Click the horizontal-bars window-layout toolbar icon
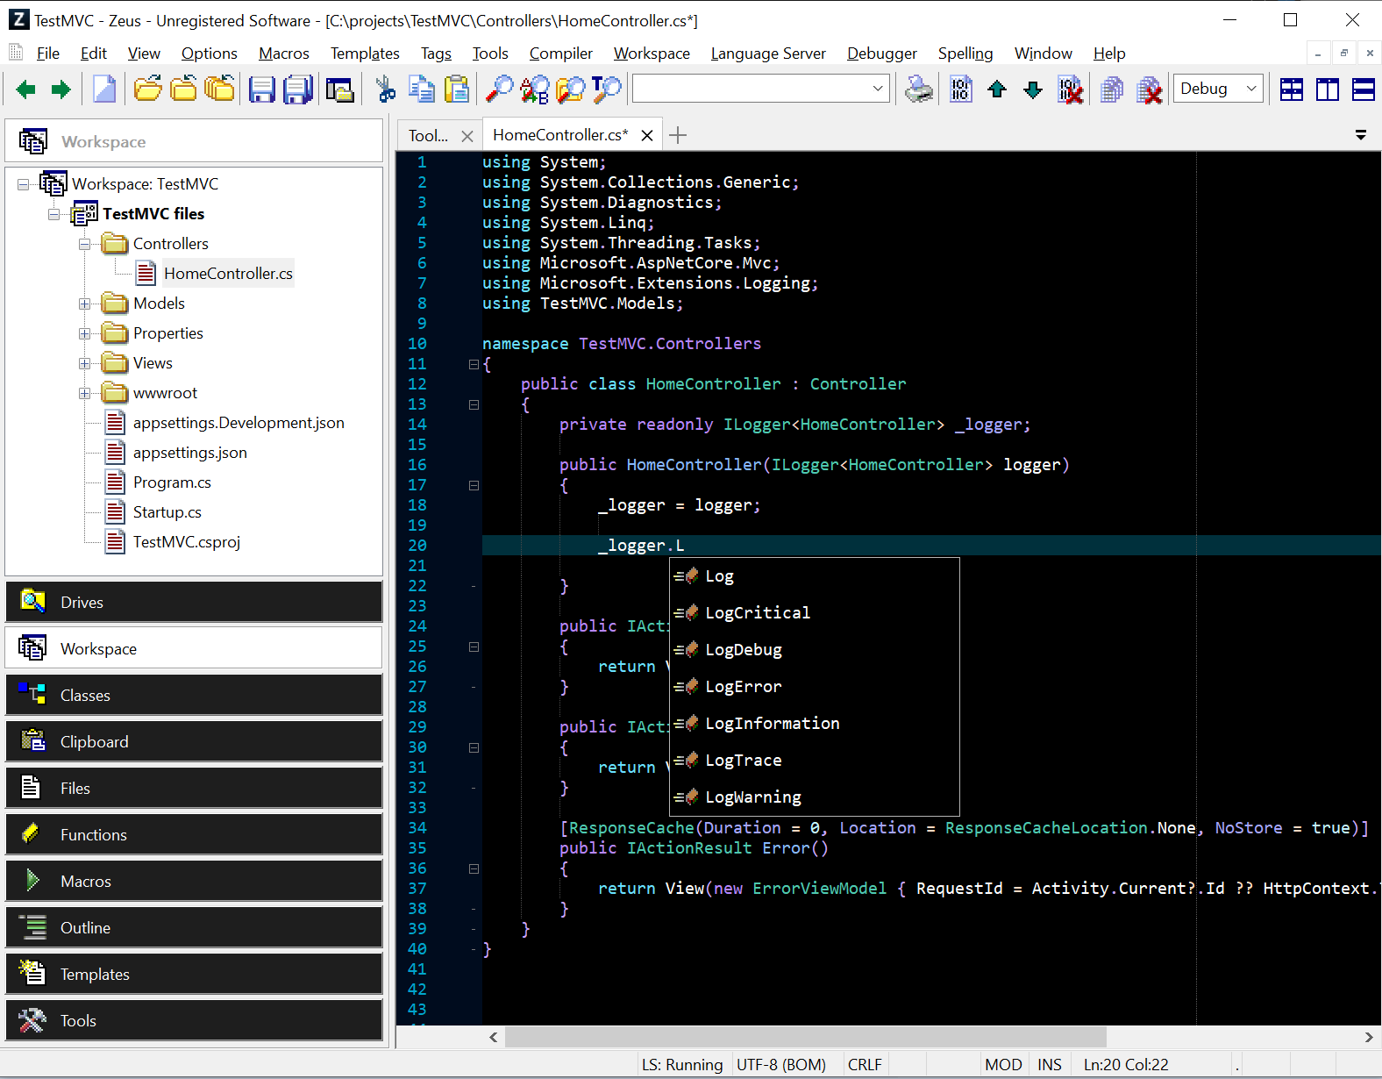This screenshot has width=1382, height=1079. click(1364, 89)
